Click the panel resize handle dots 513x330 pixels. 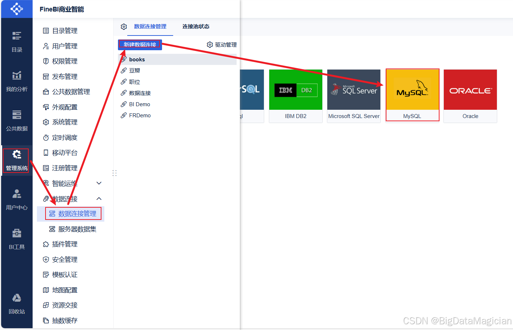(115, 173)
